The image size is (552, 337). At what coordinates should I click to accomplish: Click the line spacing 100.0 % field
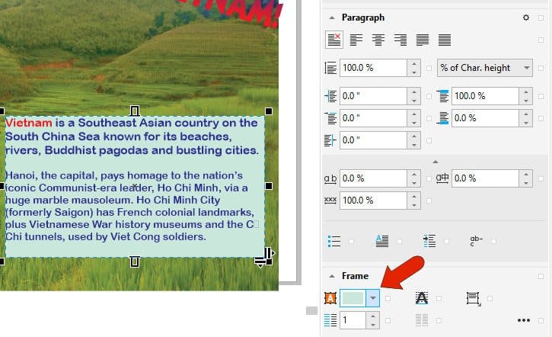(x=372, y=68)
